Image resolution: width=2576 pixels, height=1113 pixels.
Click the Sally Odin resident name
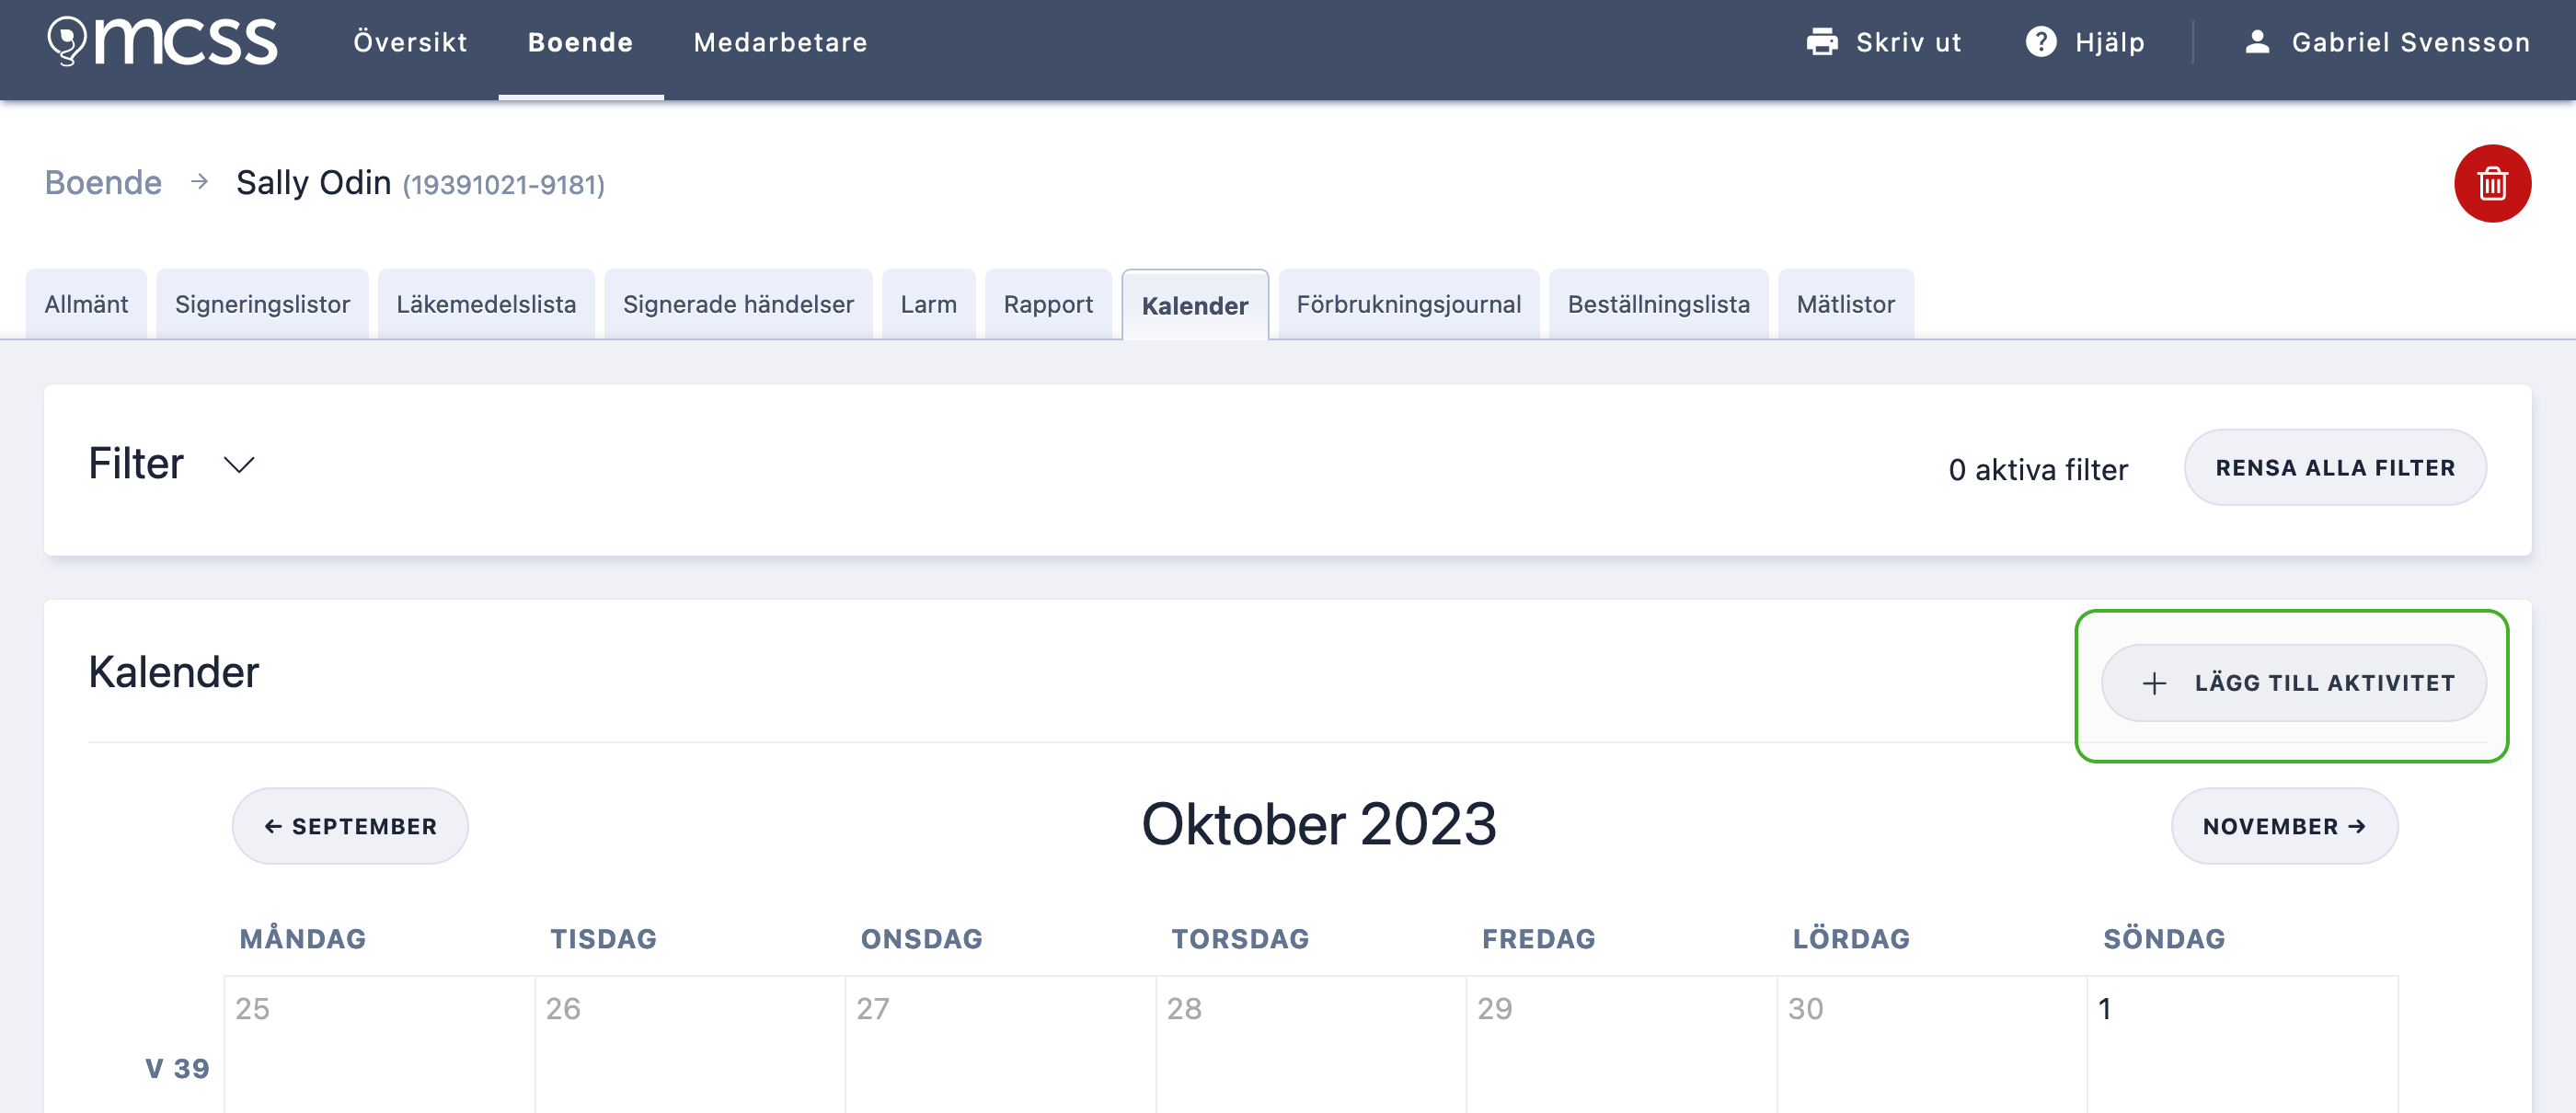tap(313, 183)
